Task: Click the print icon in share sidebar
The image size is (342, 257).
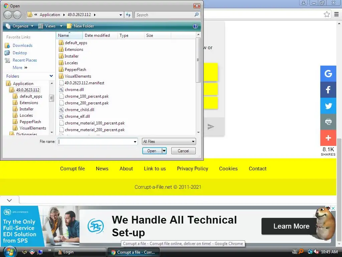Action: click(328, 122)
